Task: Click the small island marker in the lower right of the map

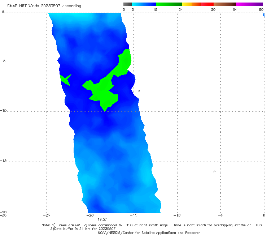Action: click(214, 171)
